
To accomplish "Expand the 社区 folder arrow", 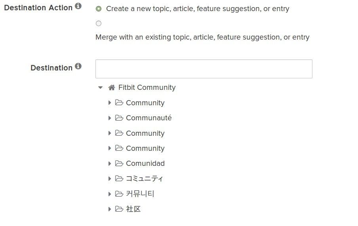I will tap(110, 209).
